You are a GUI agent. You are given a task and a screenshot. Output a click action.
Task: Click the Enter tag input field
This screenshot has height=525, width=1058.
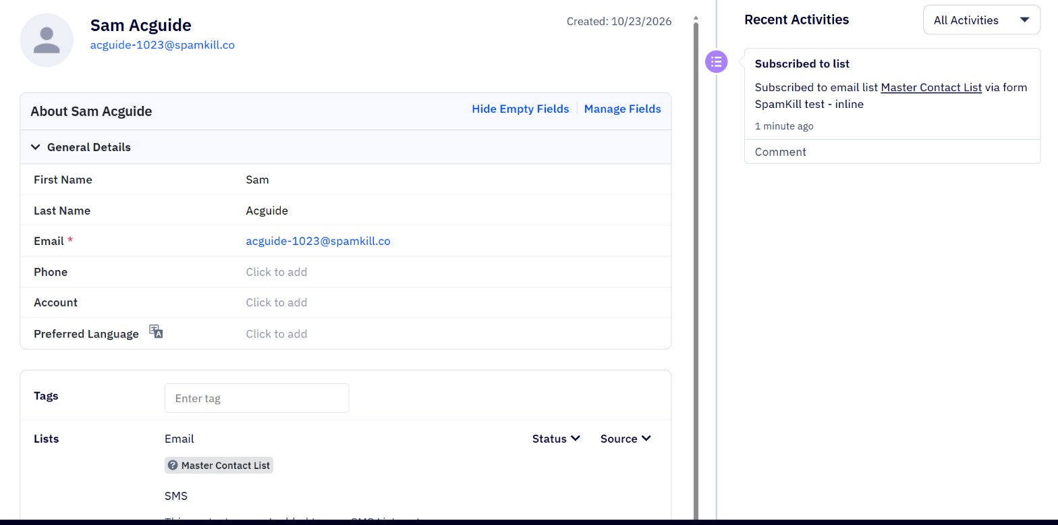(257, 398)
